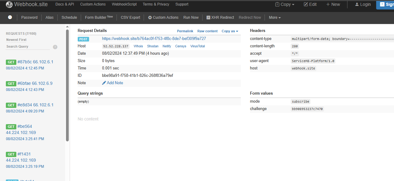Click the Netify lookup link
This screenshot has width=394, height=181.
(x=167, y=46)
